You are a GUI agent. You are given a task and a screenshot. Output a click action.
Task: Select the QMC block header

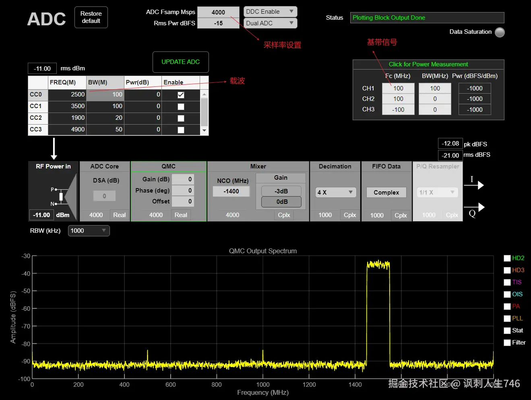point(169,166)
